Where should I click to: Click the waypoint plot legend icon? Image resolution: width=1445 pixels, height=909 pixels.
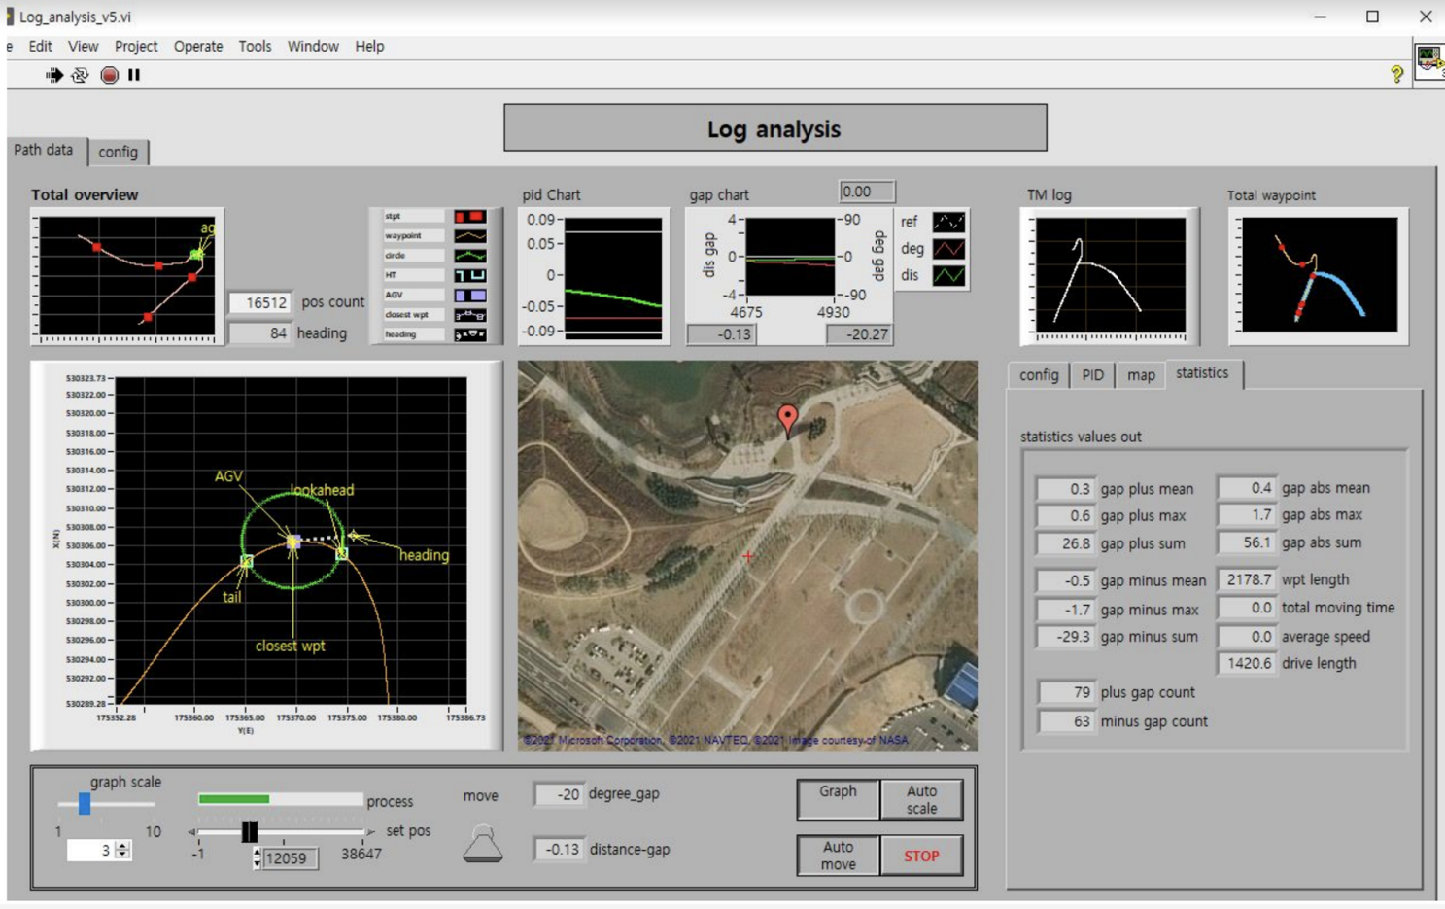pyautogui.click(x=470, y=236)
